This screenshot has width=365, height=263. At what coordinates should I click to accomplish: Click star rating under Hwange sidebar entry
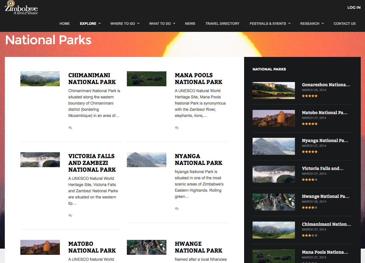click(x=310, y=207)
